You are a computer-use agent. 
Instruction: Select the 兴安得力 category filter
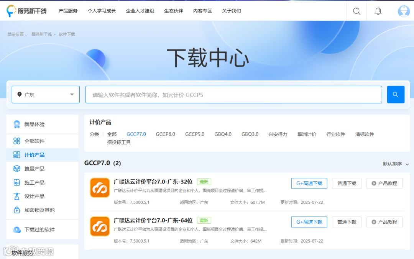(278, 134)
